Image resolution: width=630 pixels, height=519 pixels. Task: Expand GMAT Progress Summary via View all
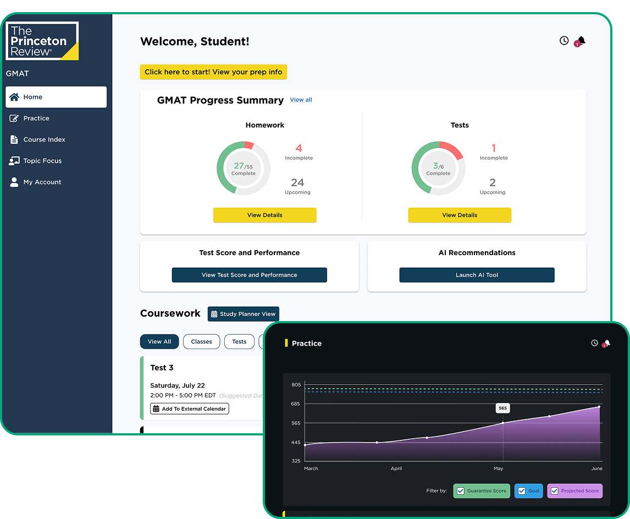pyautogui.click(x=301, y=100)
